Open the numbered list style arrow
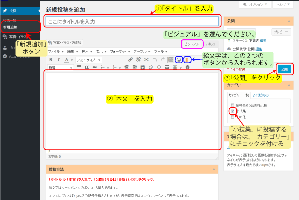 [x=120, y=68]
